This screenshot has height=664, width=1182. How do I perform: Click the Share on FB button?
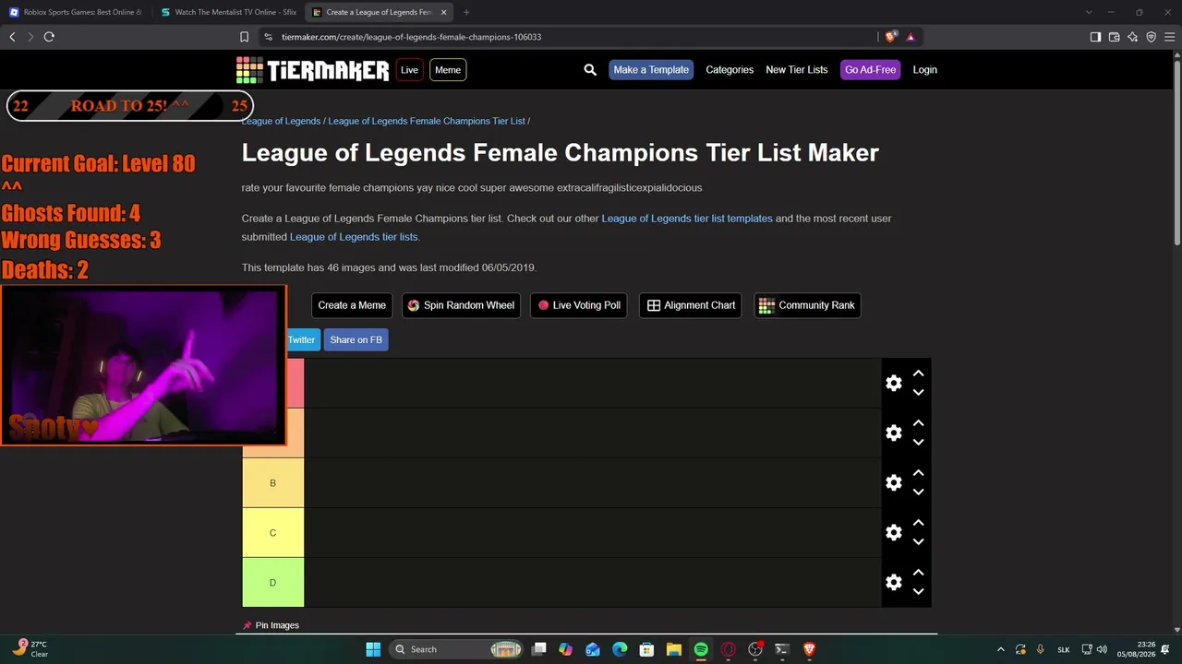[356, 340]
